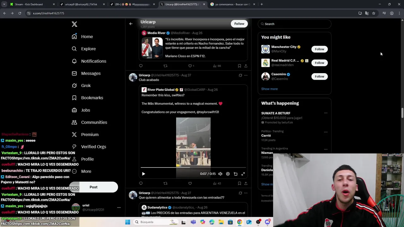Image resolution: width=404 pixels, height=227 pixels.
Task: Open more options on Venezuela entradas post
Action: tap(246, 193)
